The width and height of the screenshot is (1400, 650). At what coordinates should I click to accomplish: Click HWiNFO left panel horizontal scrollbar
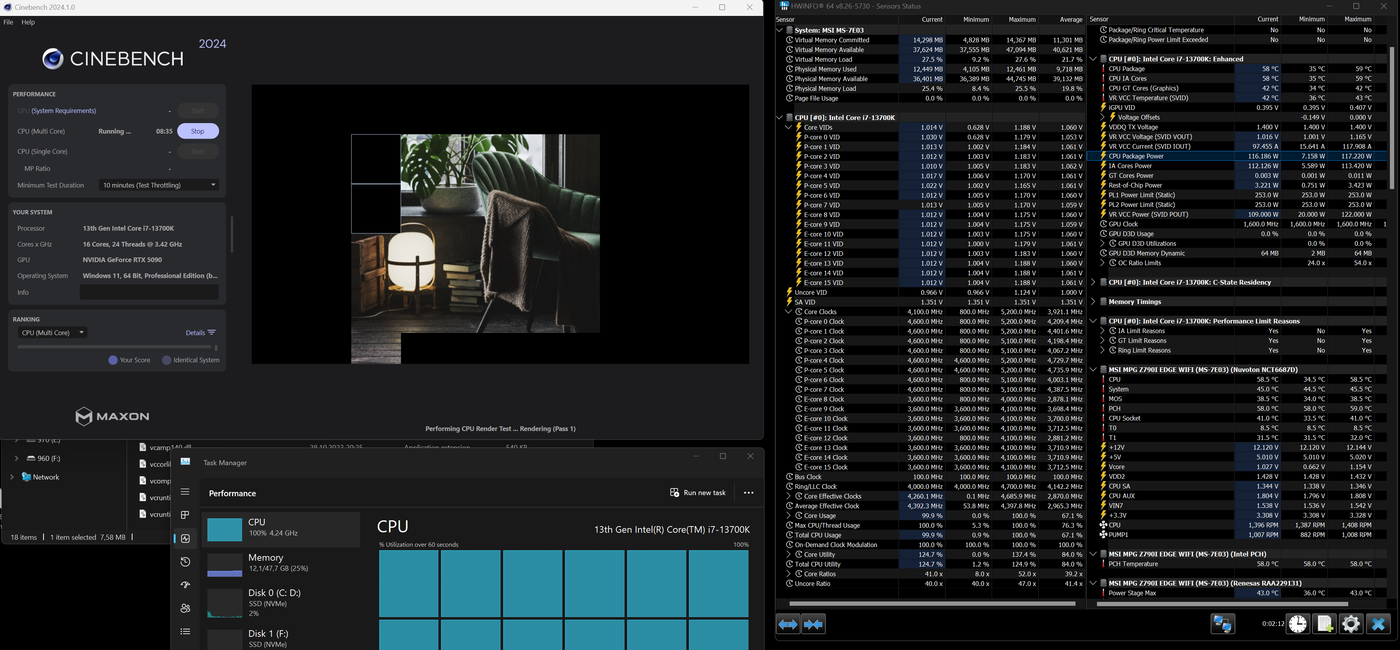pyautogui.click(x=932, y=603)
